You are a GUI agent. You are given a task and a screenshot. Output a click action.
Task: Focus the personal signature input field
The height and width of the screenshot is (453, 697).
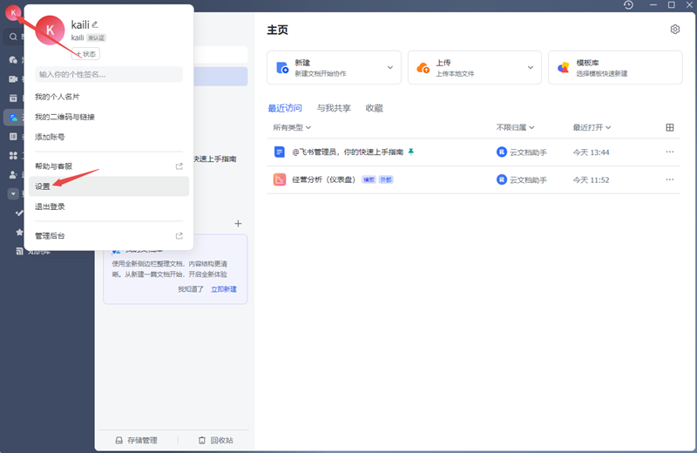[109, 74]
